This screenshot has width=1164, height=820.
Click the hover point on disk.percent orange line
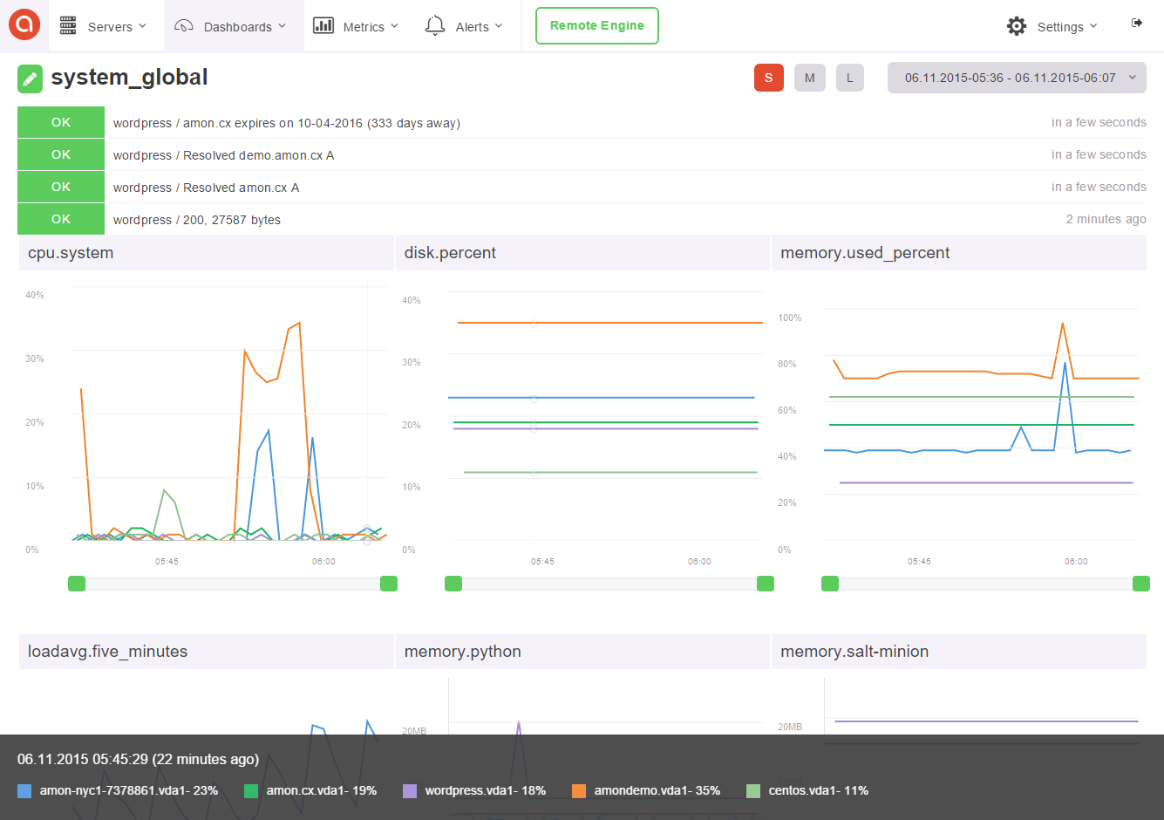(x=534, y=323)
